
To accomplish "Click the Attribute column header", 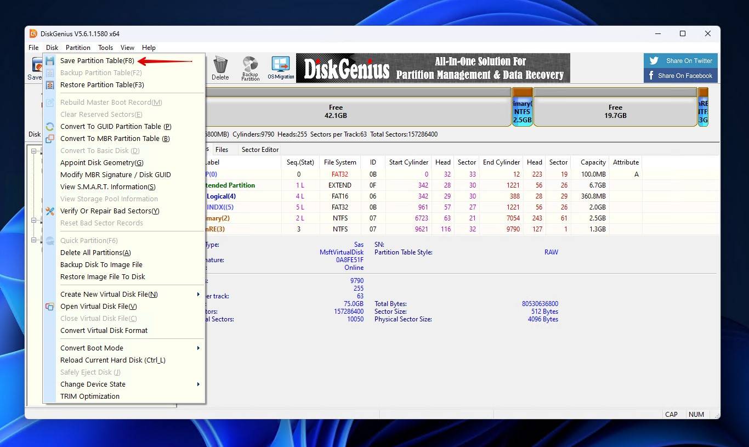I will tap(626, 162).
